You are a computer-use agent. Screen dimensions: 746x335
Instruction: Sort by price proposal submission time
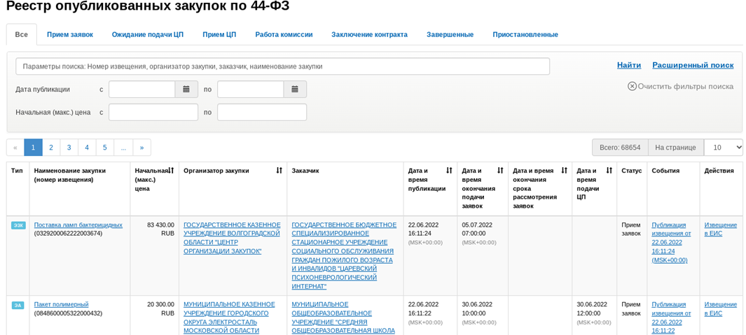(x=609, y=170)
